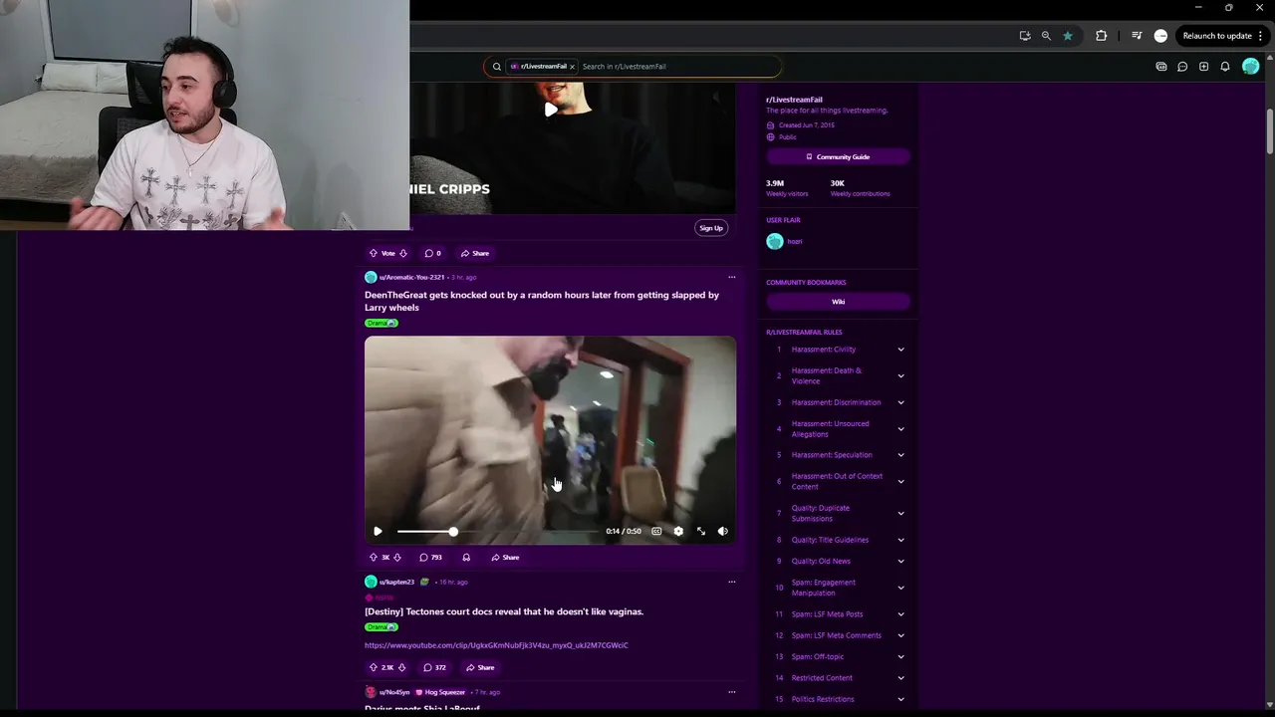This screenshot has height=717, width=1275.
Task: Open Destiny Tectones court docs post
Action: tap(504, 611)
